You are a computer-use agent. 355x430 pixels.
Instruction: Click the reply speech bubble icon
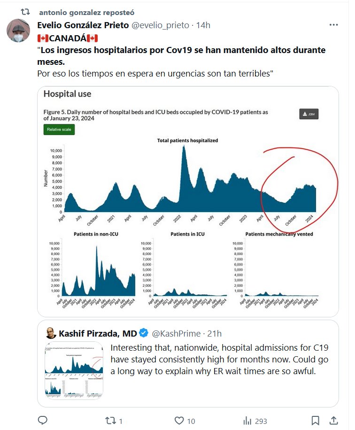coord(43,420)
